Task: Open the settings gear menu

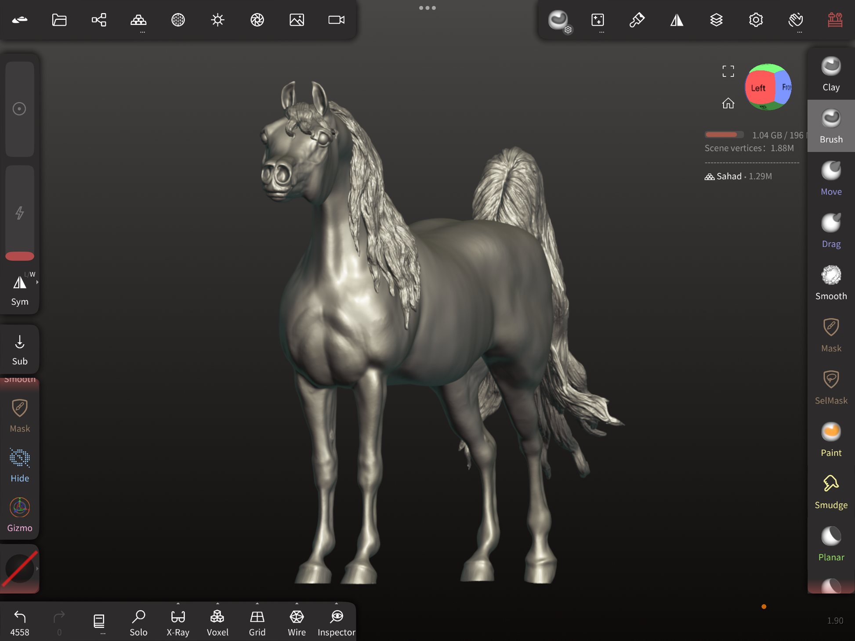Action: pyautogui.click(x=756, y=20)
